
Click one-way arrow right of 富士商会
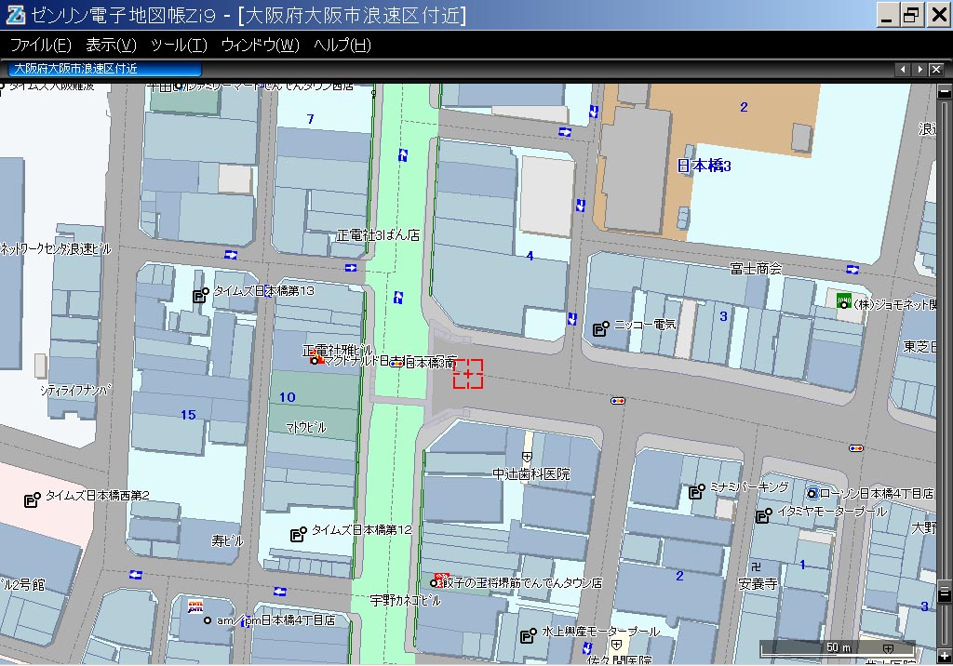coord(852,269)
